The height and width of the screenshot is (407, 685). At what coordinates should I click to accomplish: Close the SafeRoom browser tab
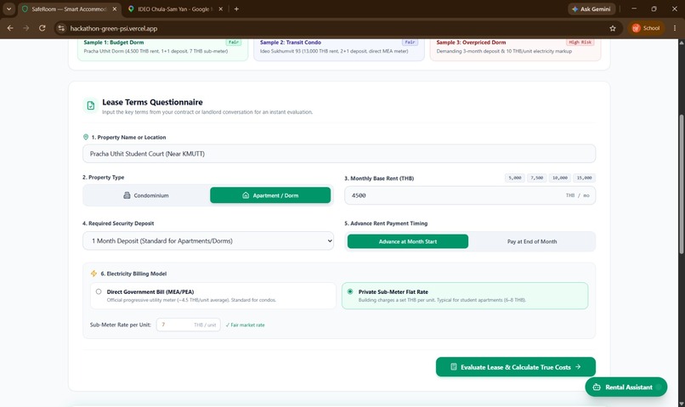pos(115,8)
